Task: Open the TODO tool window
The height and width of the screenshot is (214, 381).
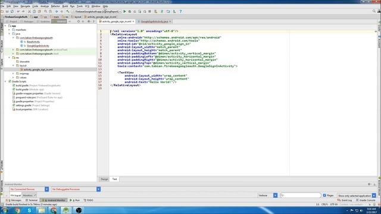Action: (89, 200)
